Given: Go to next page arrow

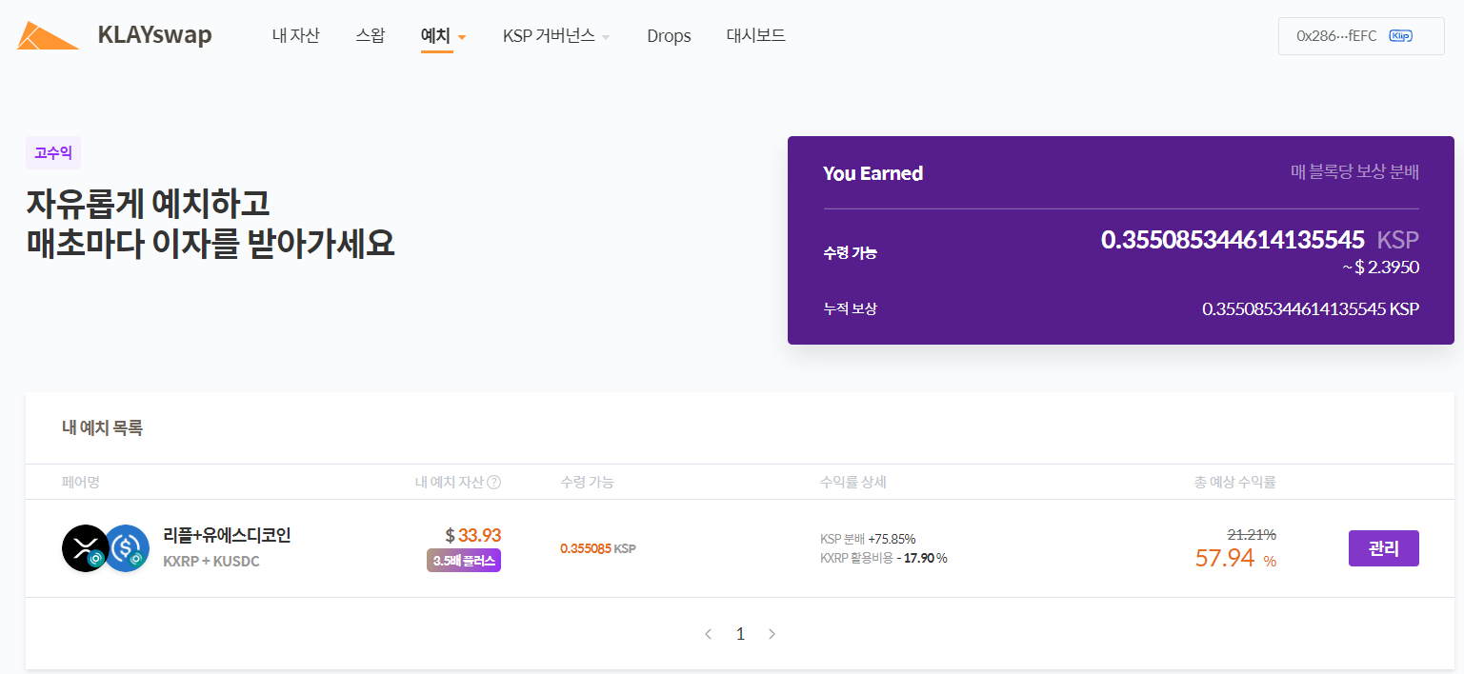Looking at the screenshot, I should pyautogui.click(x=772, y=634).
